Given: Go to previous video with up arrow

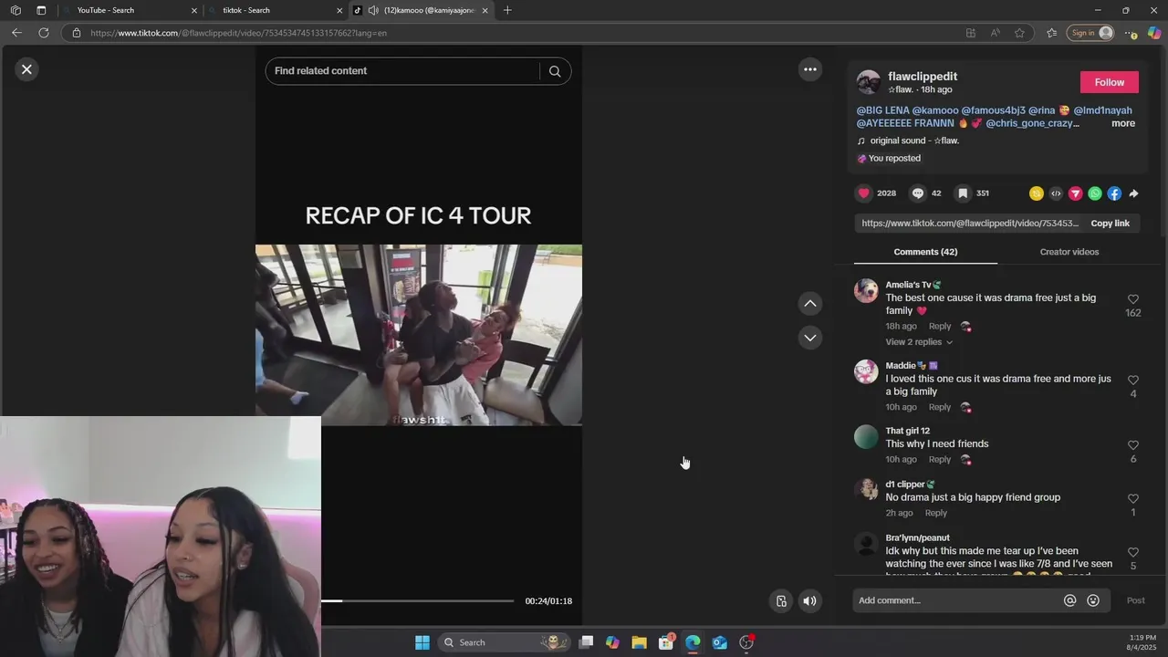Looking at the screenshot, I should (809, 303).
